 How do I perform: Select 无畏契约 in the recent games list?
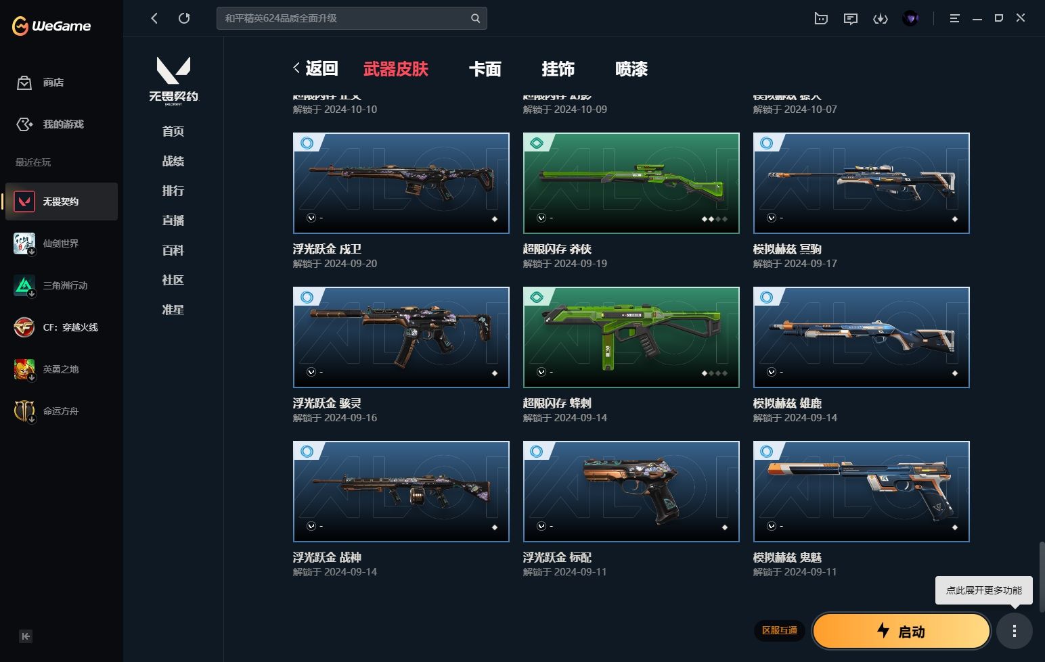[62, 202]
